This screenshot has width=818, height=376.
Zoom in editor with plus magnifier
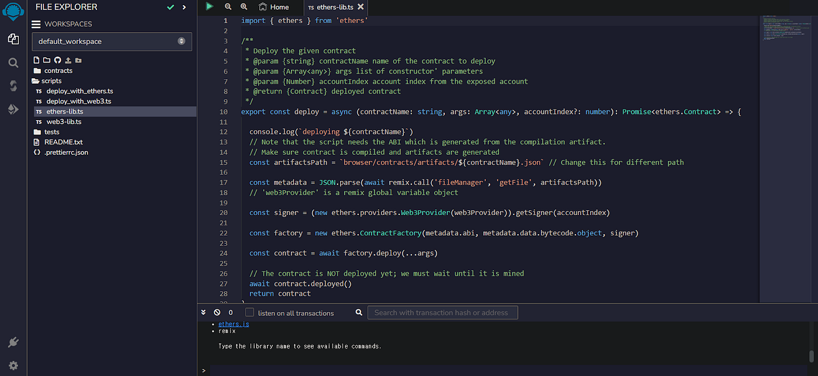(244, 7)
